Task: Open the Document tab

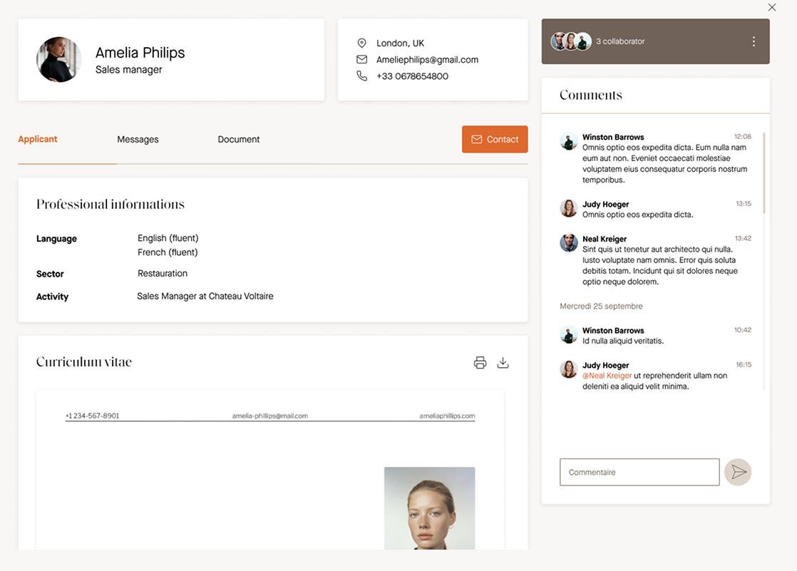Action: (x=239, y=140)
